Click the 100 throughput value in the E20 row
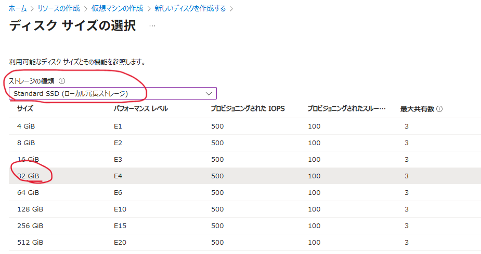This screenshot has height=254, width=481. (x=314, y=242)
